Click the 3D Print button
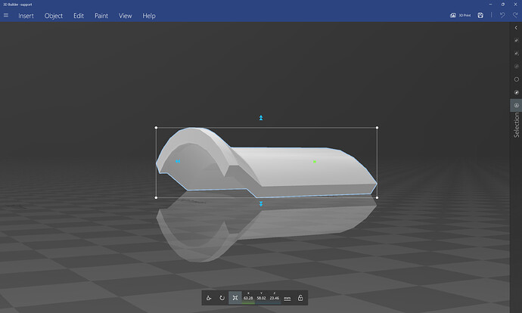This screenshot has height=313, width=522. click(x=461, y=15)
